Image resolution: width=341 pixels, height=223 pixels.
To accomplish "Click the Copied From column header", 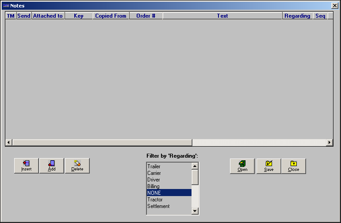I will pos(111,16).
